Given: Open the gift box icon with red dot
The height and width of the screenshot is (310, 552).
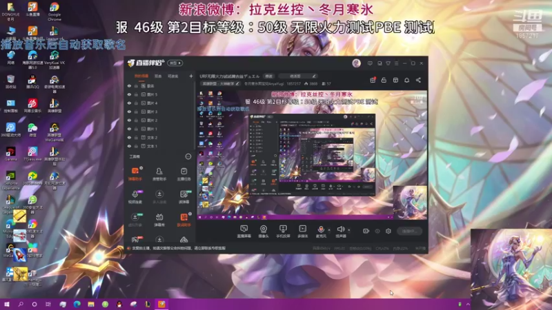Looking at the screenshot, I should 373,80.
